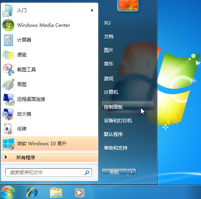Open Windows Explorer folder icon on taskbar
Viewport: 201px width, 199px height.
pyautogui.click(x=56, y=193)
